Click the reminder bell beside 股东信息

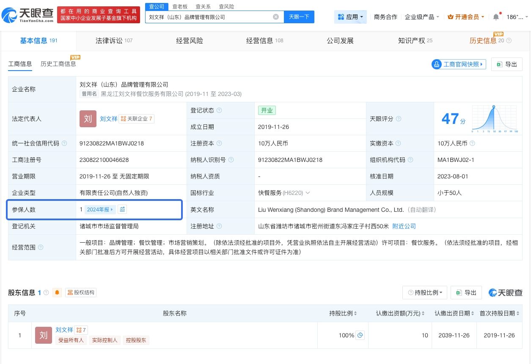pos(57,292)
